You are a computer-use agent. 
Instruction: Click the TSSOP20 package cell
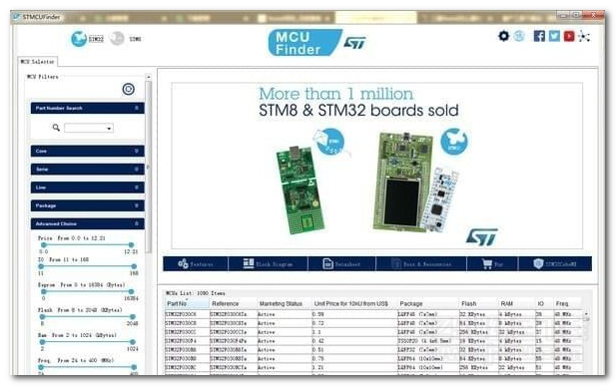point(428,341)
